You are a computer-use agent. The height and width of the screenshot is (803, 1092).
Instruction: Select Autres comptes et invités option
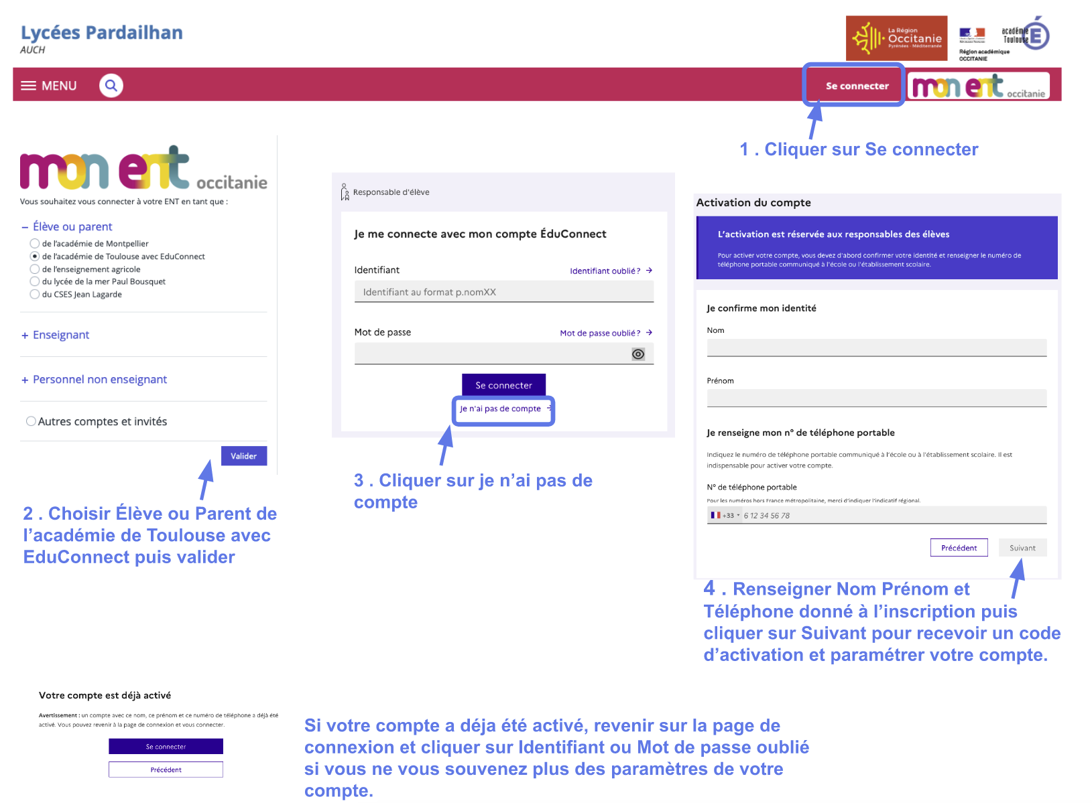click(31, 421)
